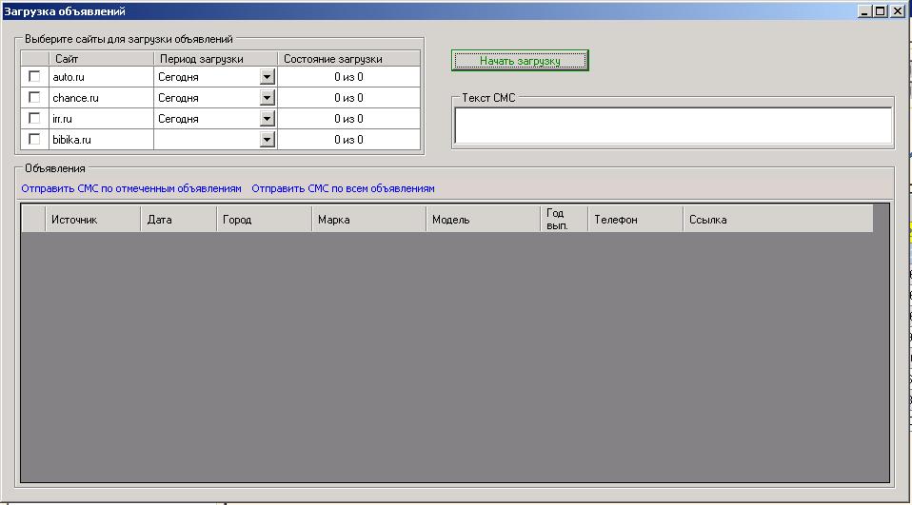Maximize the Загрузка объявлений window

tap(880, 11)
